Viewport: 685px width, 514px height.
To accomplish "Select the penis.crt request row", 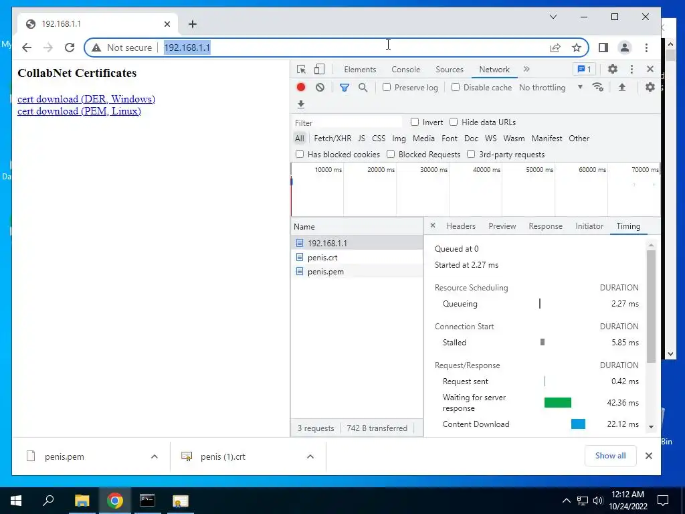I will (x=357, y=258).
